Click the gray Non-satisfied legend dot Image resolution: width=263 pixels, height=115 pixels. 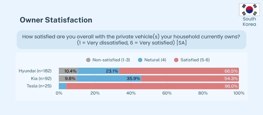[x=88, y=60]
